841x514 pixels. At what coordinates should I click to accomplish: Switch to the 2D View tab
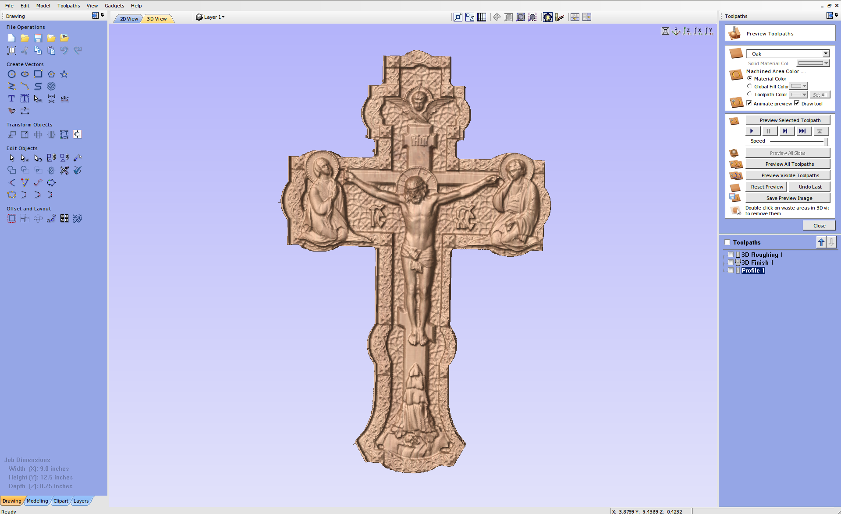pyautogui.click(x=128, y=19)
